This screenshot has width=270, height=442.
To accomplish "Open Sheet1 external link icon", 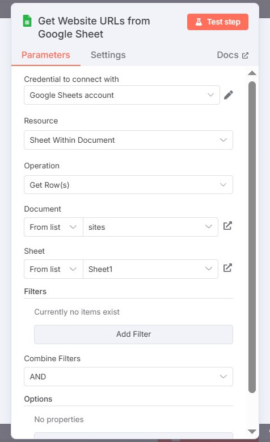I will pos(227,268).
